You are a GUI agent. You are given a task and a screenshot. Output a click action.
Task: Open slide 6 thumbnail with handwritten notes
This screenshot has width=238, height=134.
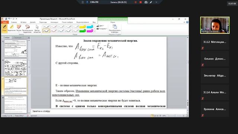coord(16,67)
